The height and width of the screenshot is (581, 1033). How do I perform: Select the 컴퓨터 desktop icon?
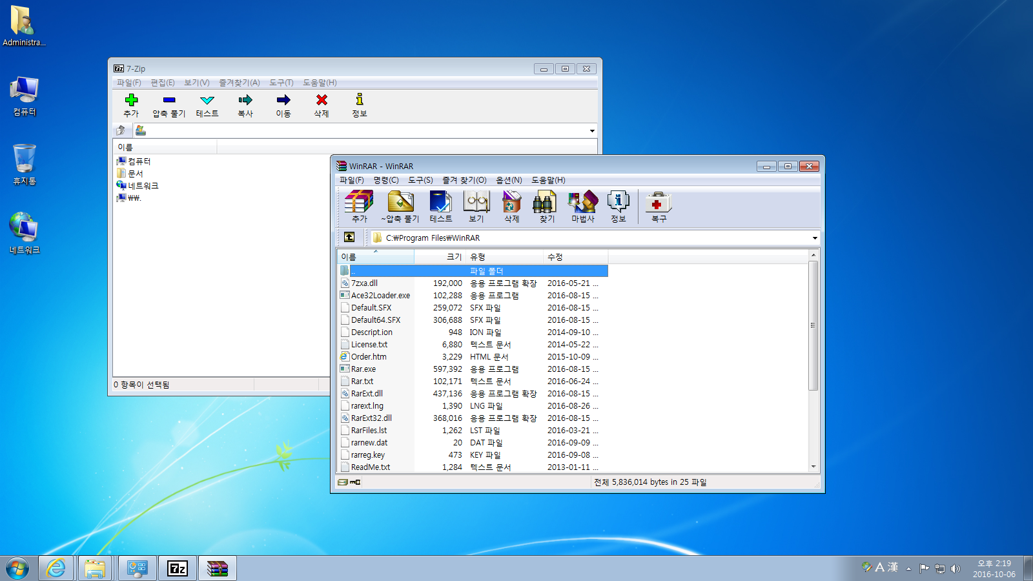click(25, 96)
